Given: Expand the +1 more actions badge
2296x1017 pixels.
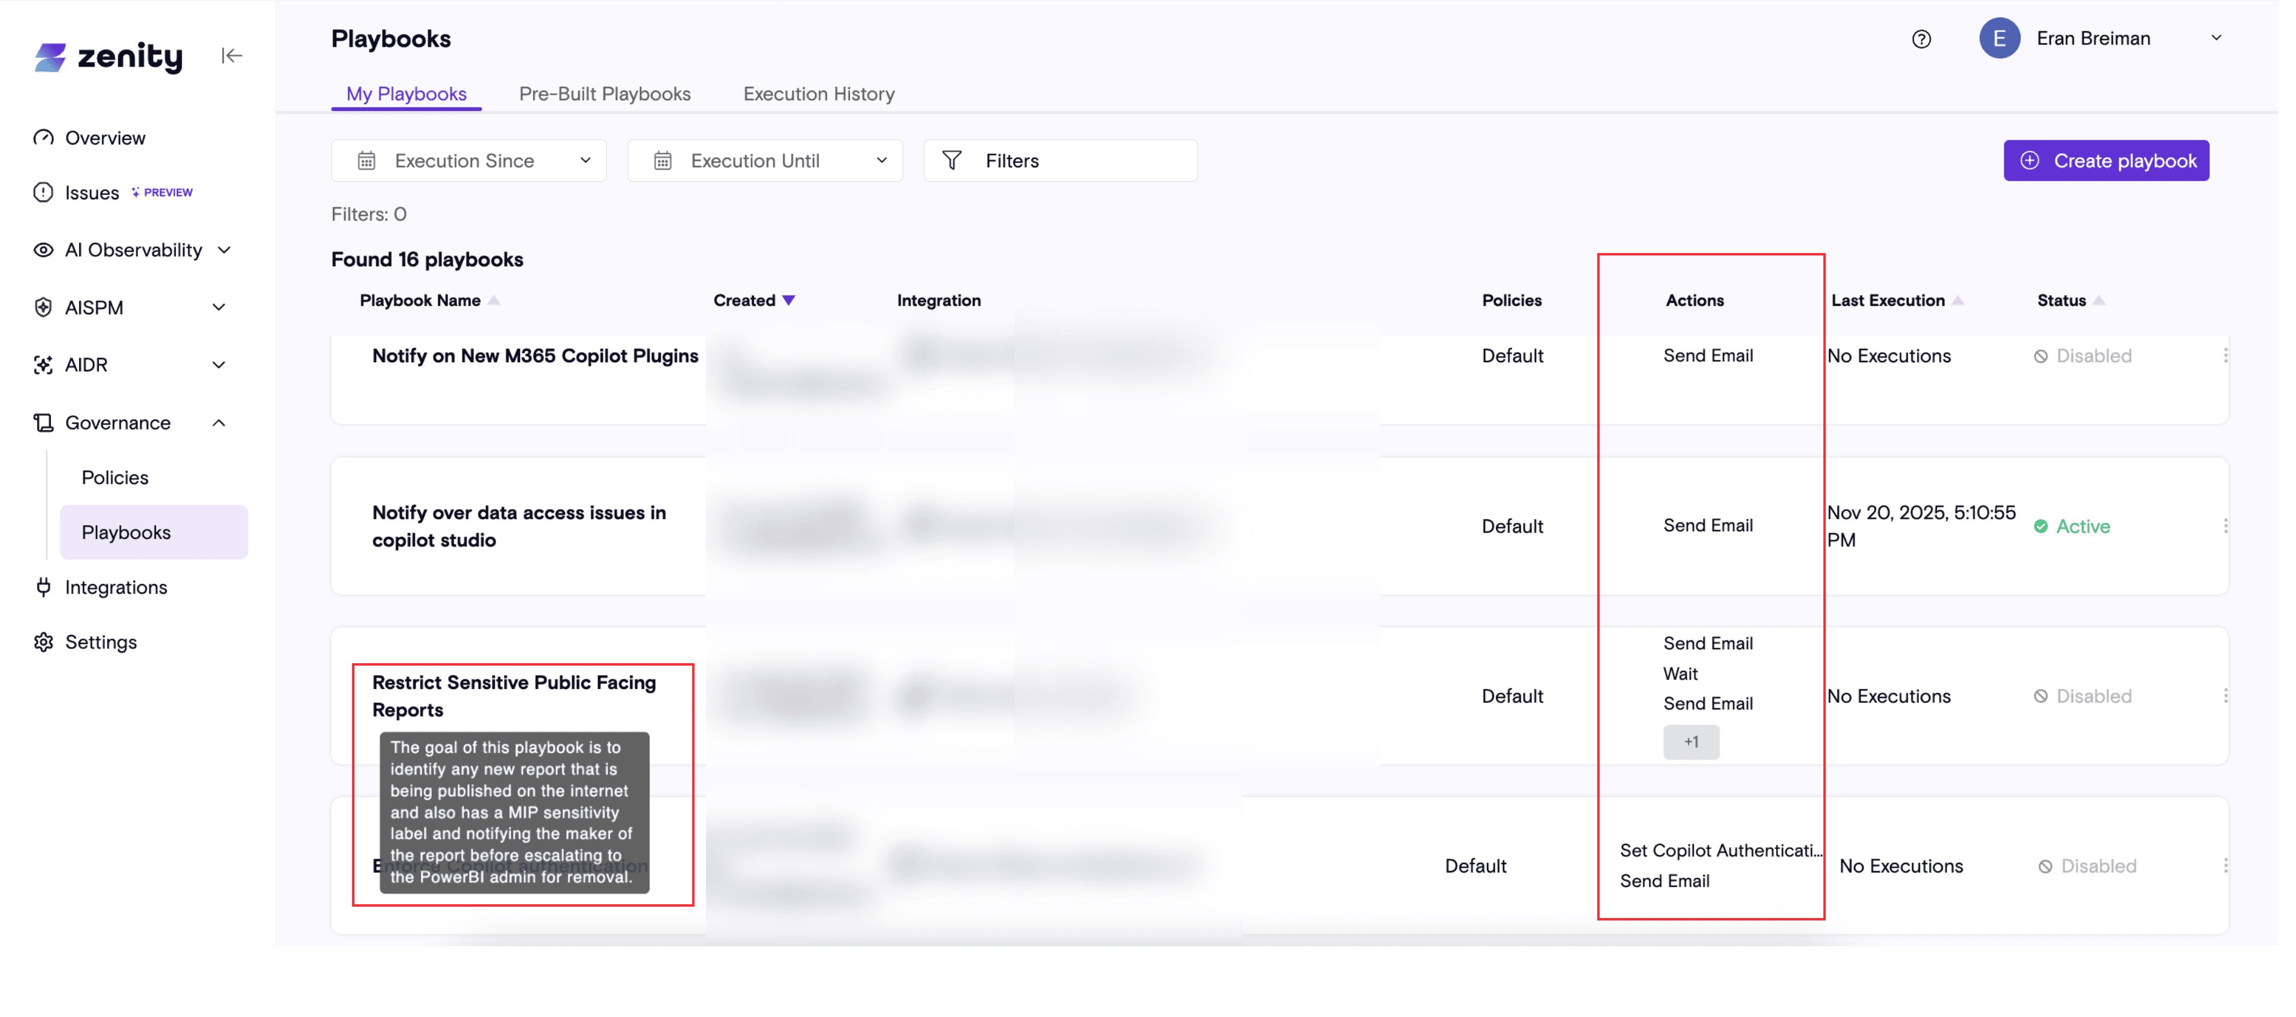Looking at the screenshot, I should 1691,742.
